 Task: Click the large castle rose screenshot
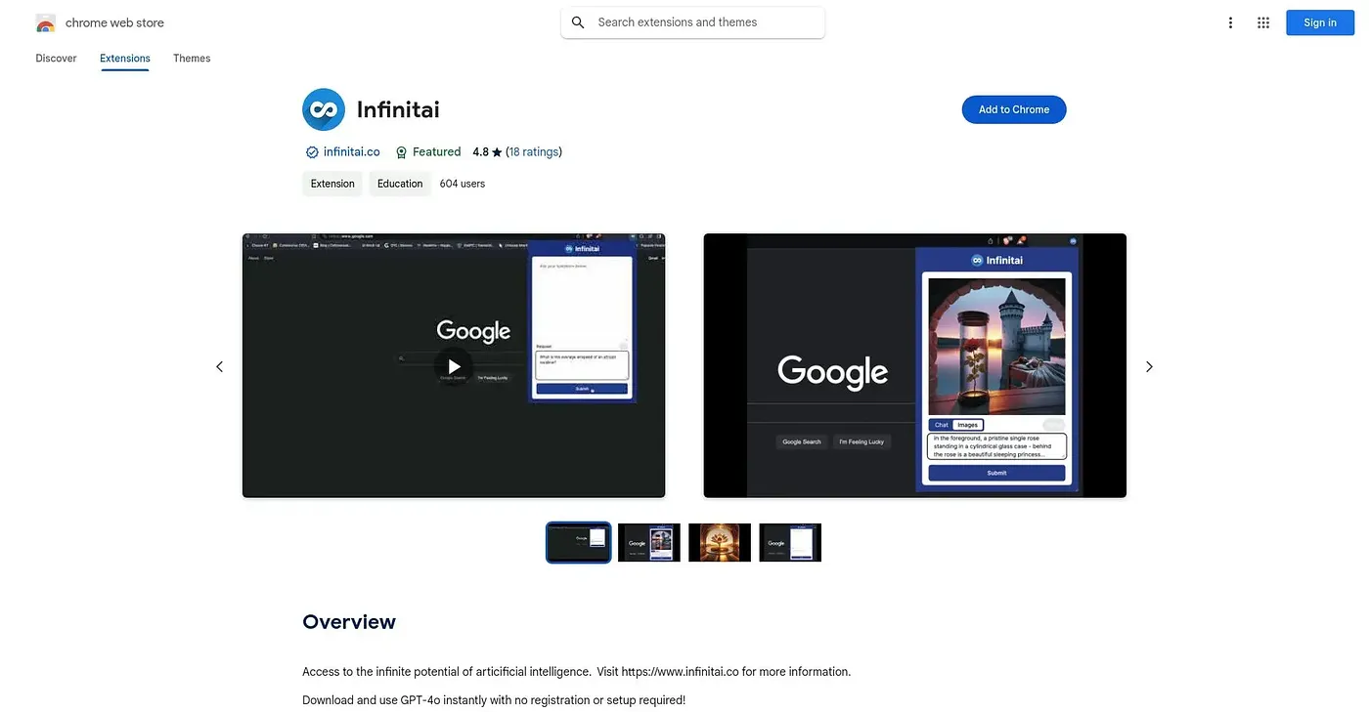[915, 365]
